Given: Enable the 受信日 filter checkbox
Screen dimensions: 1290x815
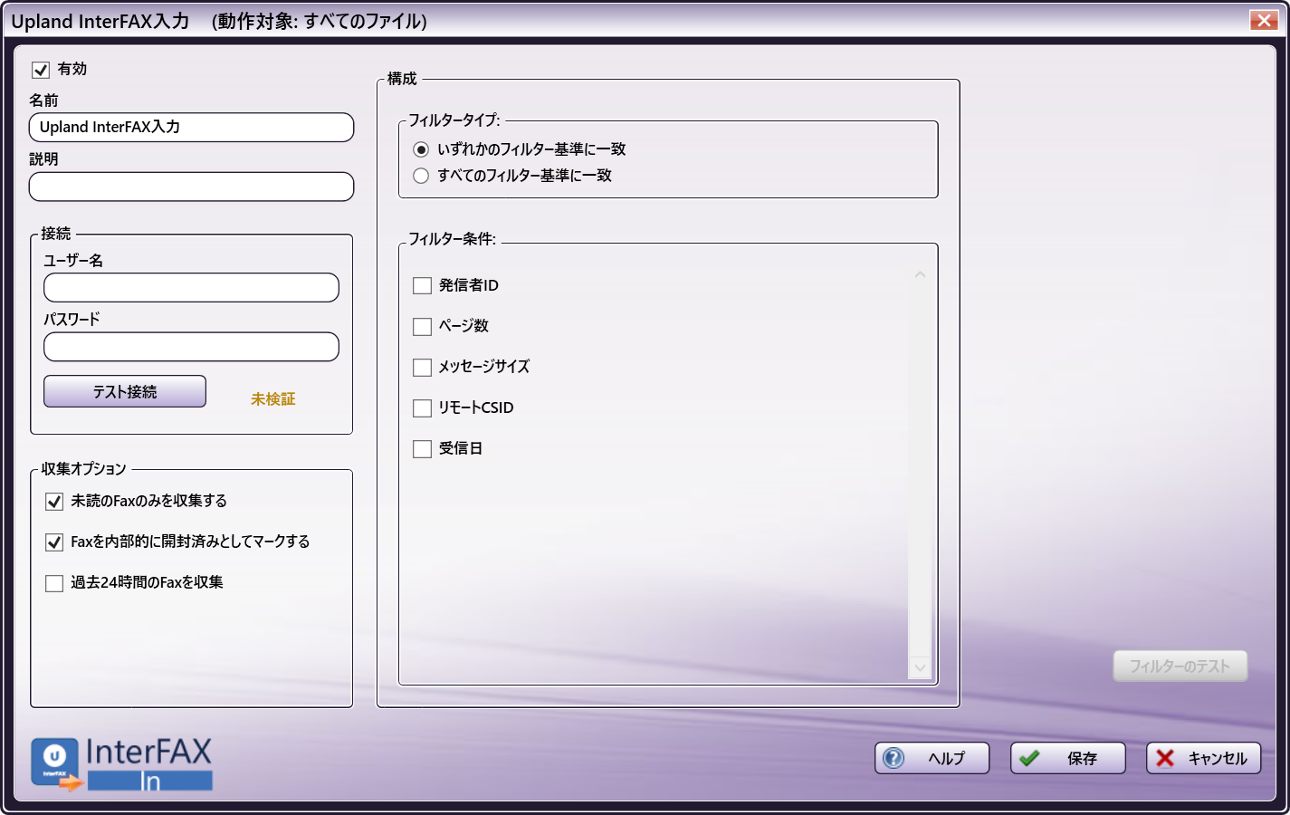Looking at the screenshot, I should 422,449.
